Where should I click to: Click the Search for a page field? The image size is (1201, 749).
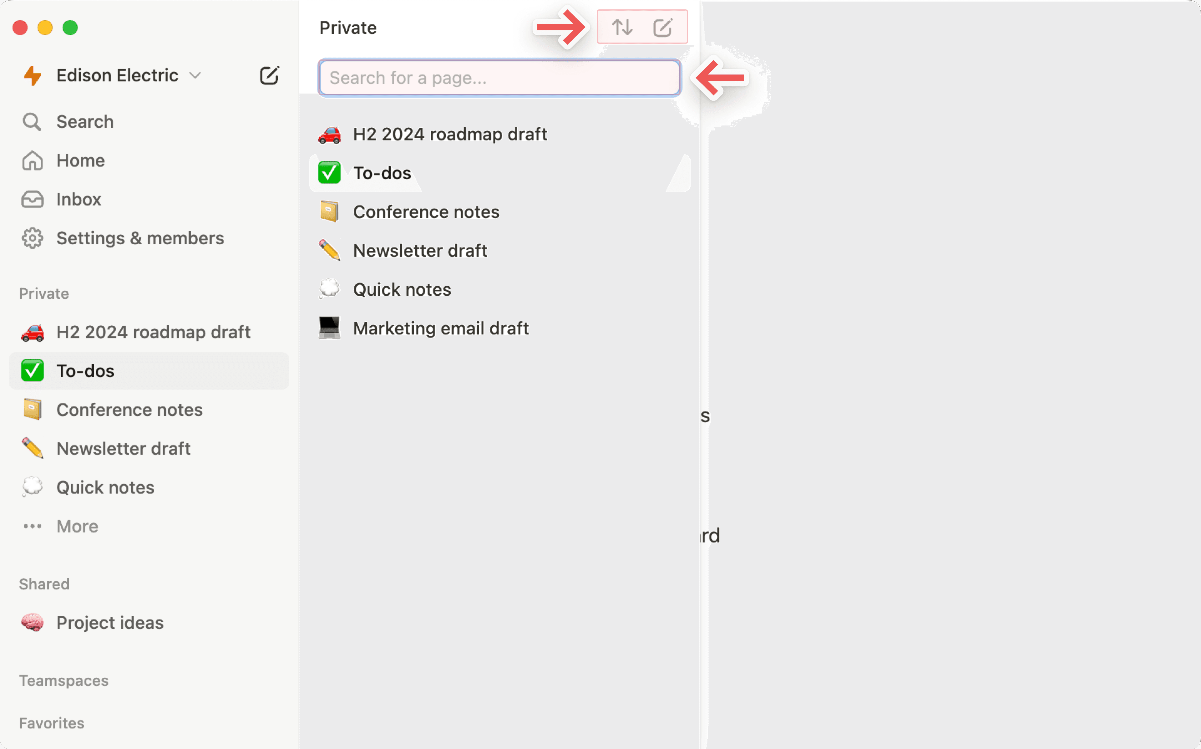point(499,78)
